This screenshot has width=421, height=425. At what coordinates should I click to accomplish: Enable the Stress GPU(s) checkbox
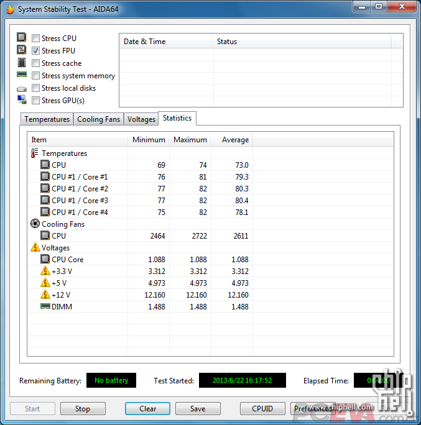coord(35,101)
